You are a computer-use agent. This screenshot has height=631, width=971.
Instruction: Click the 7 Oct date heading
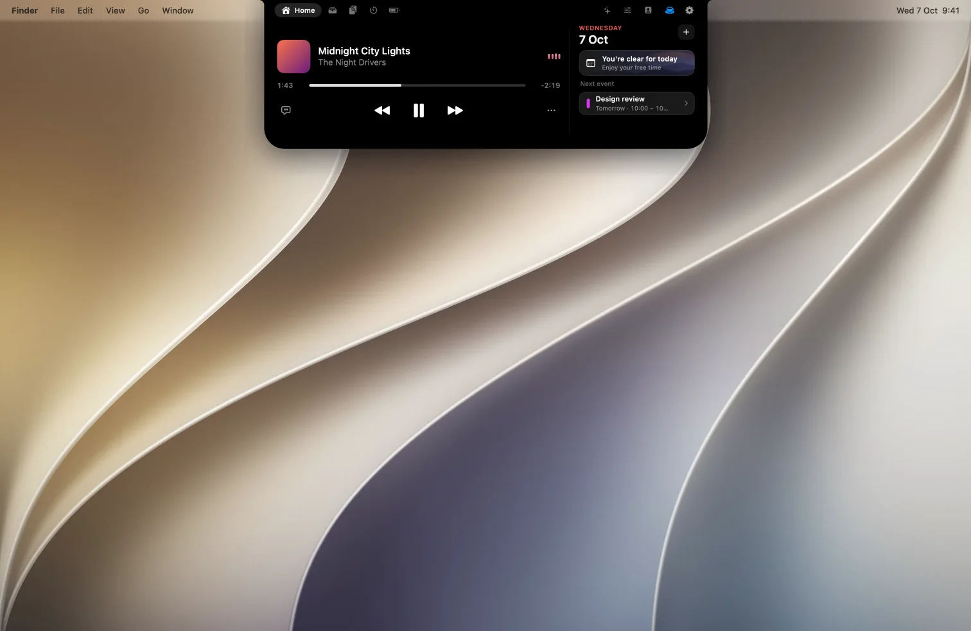click(593, 40)
